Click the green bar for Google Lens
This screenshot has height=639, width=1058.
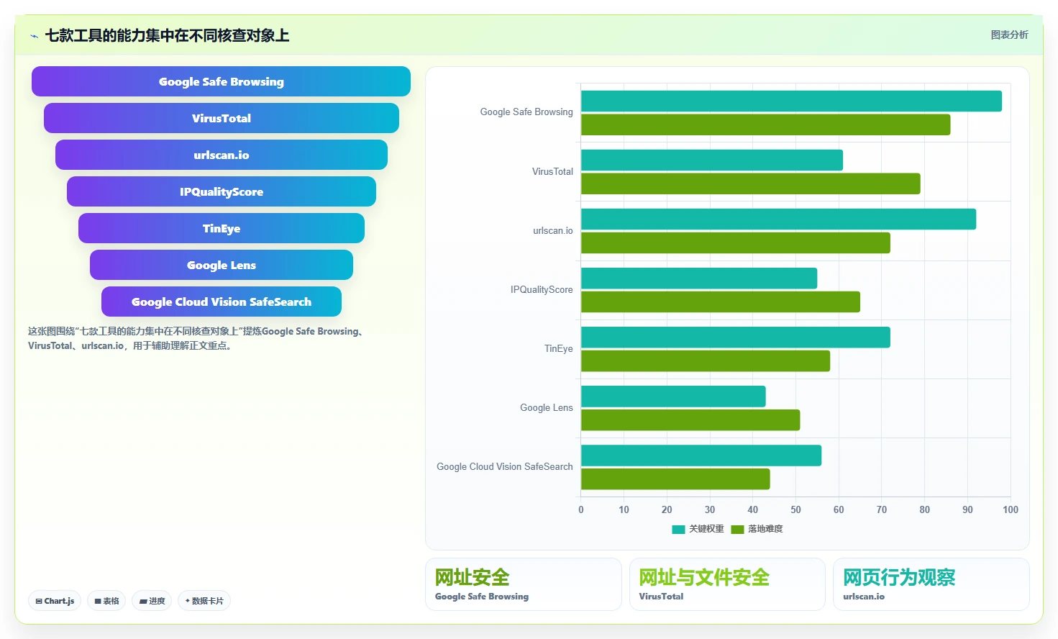(x=690, y=420)
